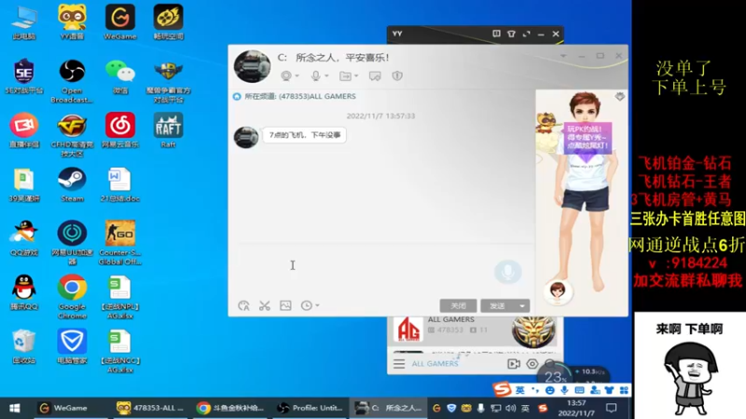Click the volume speaker tray icon
746x419 pixels.
pyautogui.click(x=510, y=408)
